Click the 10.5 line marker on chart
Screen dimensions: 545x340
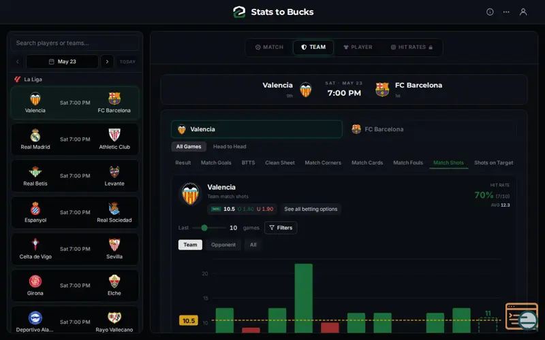pyautogui.click(x=189, y=320)
